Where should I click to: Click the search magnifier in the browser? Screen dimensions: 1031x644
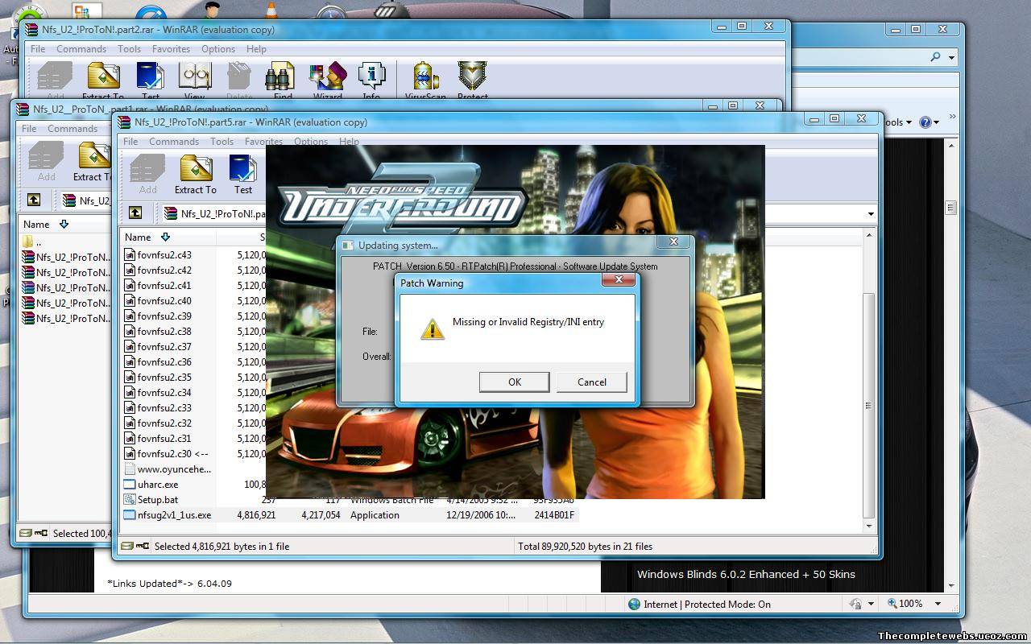tap(935, 57)
